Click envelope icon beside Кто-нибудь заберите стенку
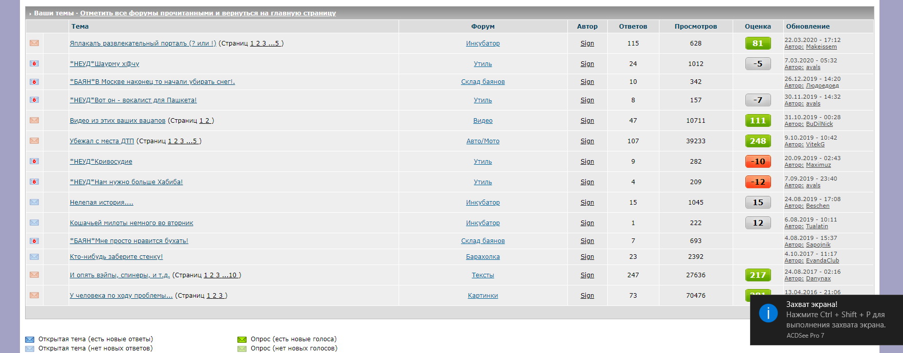 tap(34, 257)
